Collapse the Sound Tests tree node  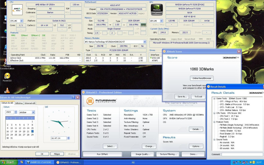(214, 140)
